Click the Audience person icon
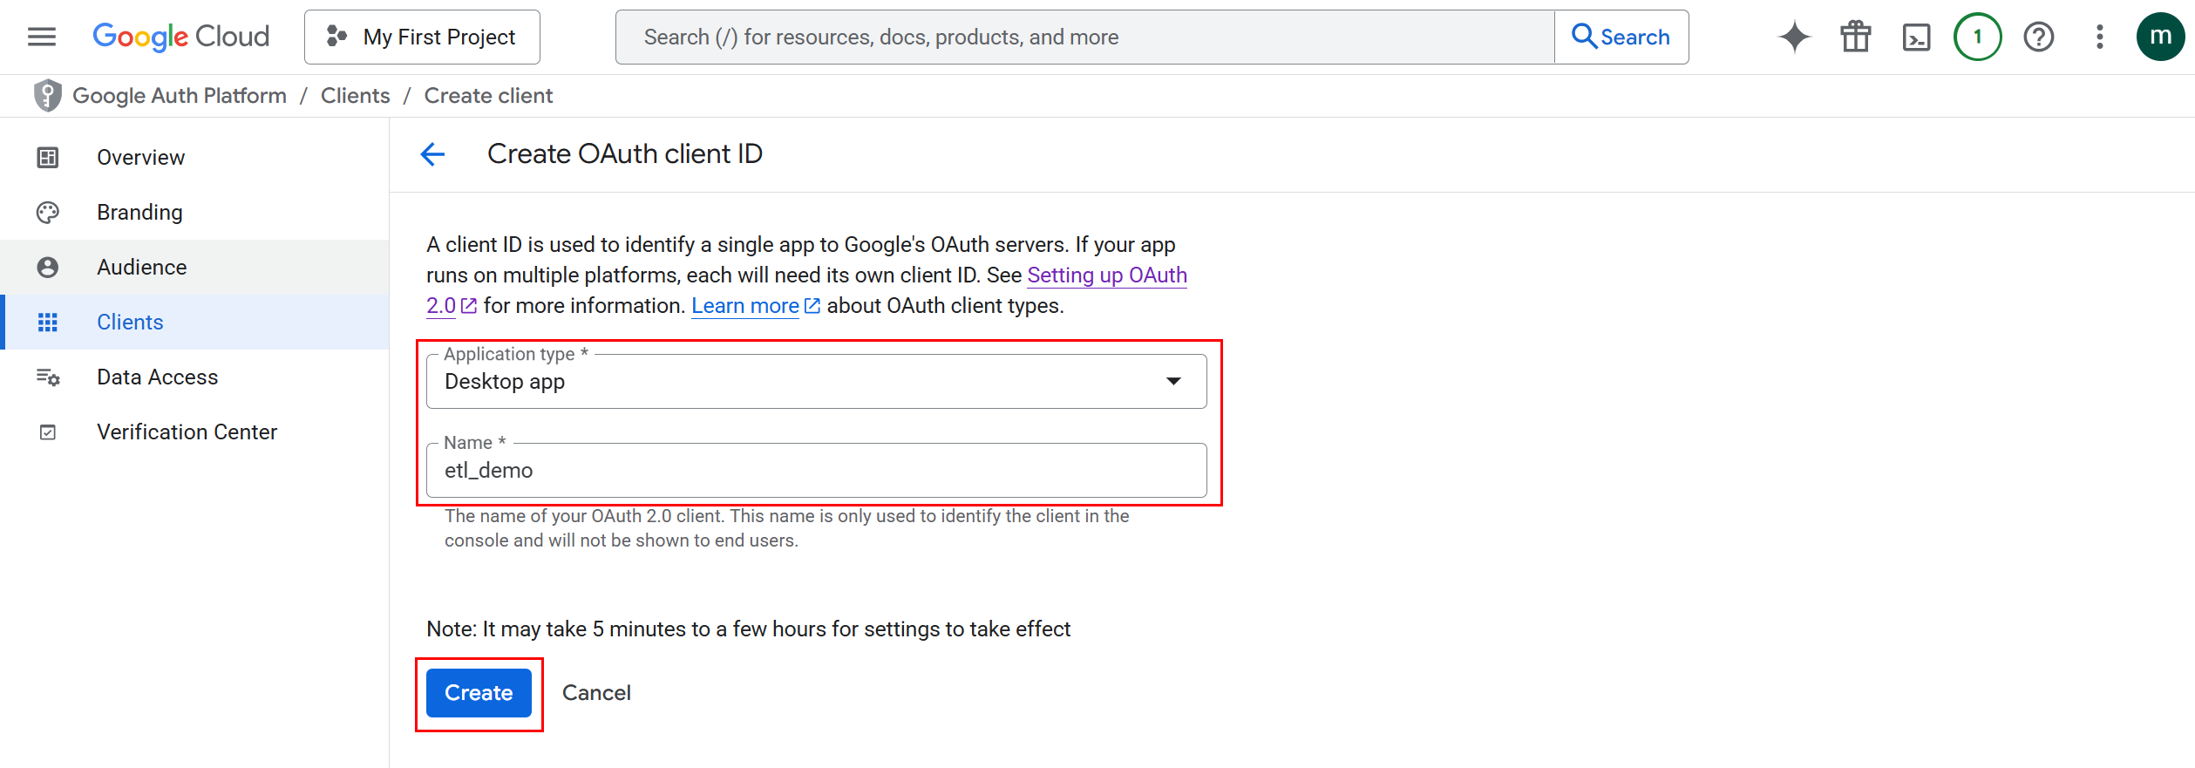The image size is (2195, 768). pyautogui.click(x=48, y=267)
